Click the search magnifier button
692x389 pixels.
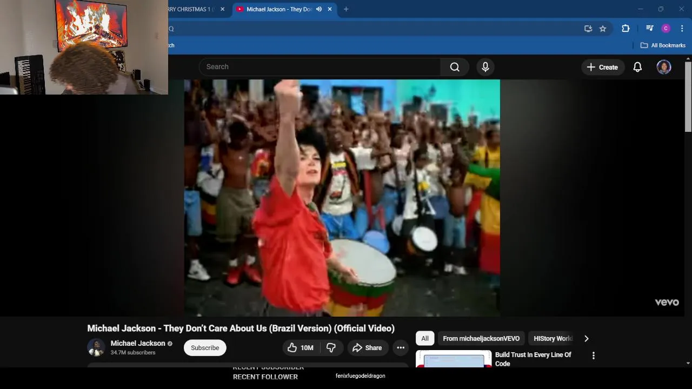click(455, 67)
